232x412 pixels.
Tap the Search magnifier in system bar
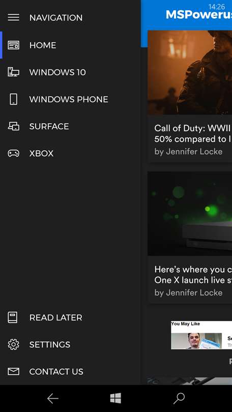(x=179, y=399)
